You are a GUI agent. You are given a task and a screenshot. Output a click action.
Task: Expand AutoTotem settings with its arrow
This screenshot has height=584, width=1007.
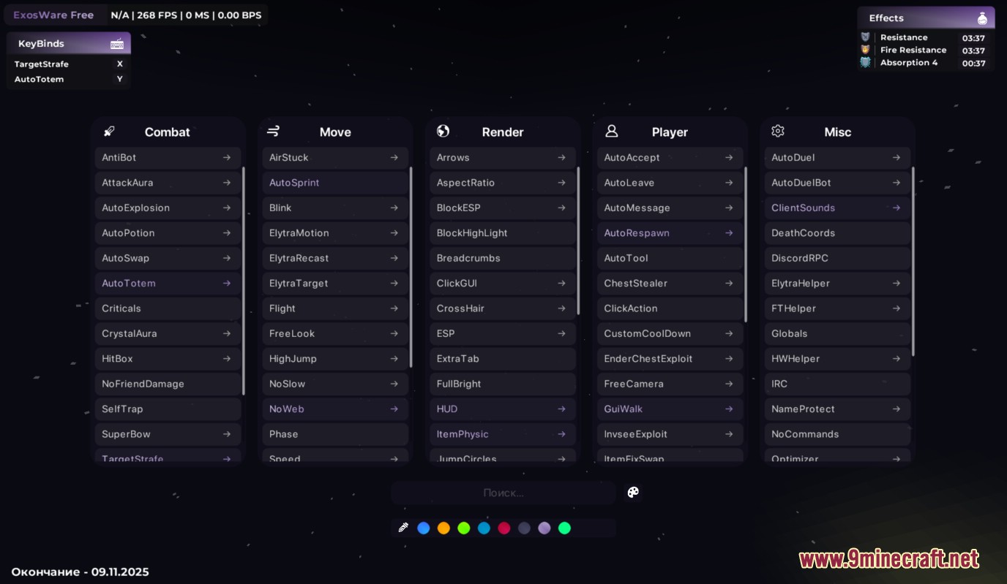(227, 283)
